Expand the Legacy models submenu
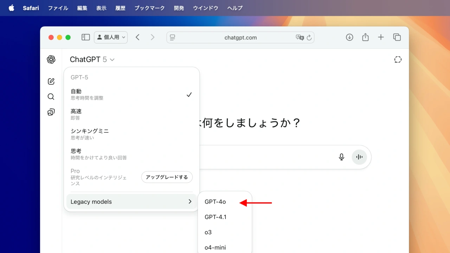 [131, 202]
